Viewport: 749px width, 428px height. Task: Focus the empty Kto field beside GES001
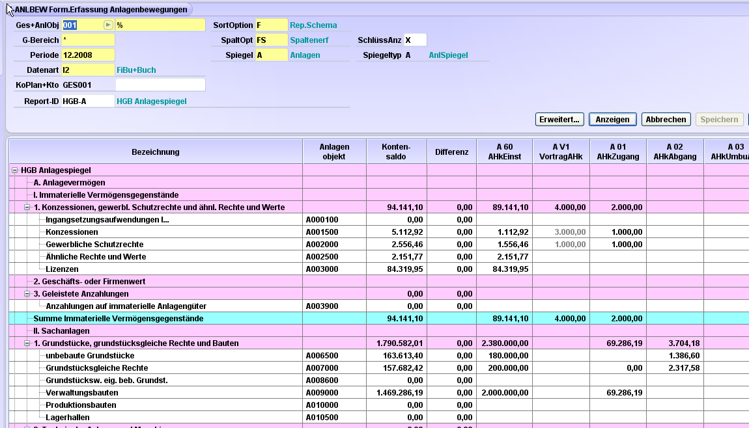[160, 85]
